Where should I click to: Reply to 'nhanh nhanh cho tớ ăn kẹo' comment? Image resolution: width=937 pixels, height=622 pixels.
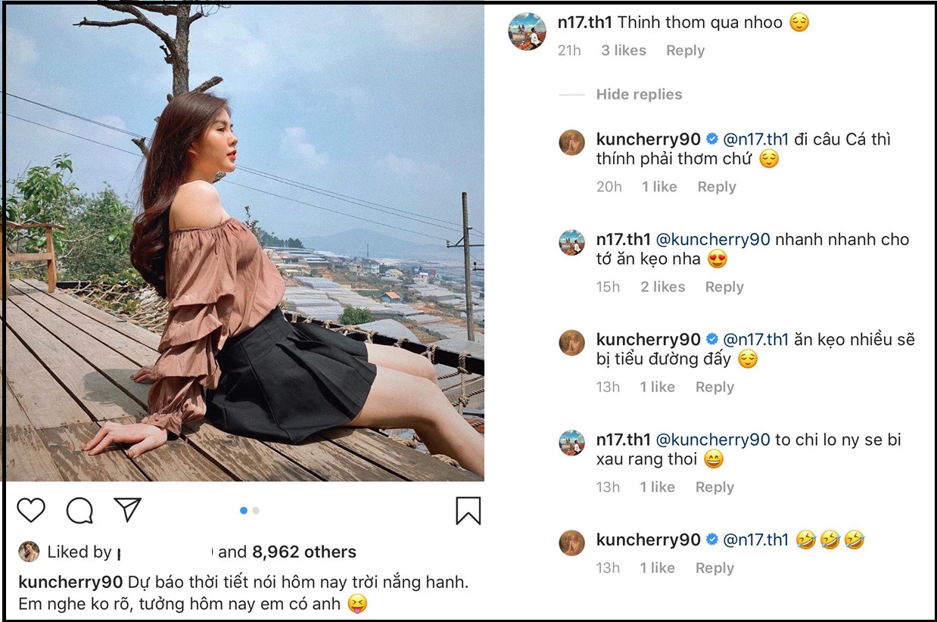pyautogui.click(x=724, y=287)
